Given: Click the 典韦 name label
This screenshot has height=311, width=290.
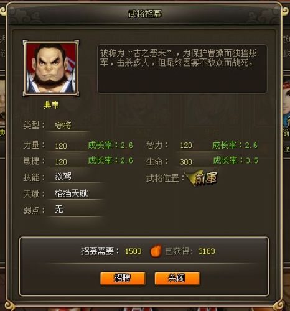Looking at the screenshot, I should tap(51, 105).
